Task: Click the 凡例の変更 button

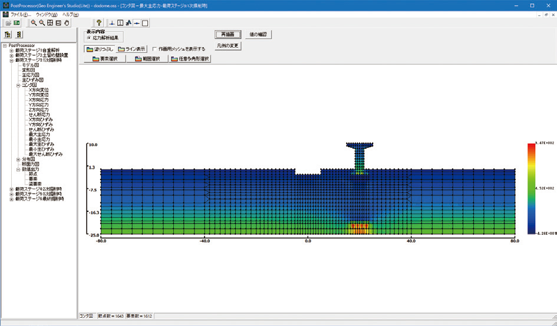Action: (x=228, y=46)
